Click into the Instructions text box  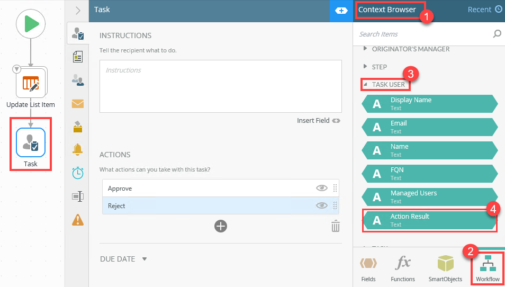(x=220, y=86)
